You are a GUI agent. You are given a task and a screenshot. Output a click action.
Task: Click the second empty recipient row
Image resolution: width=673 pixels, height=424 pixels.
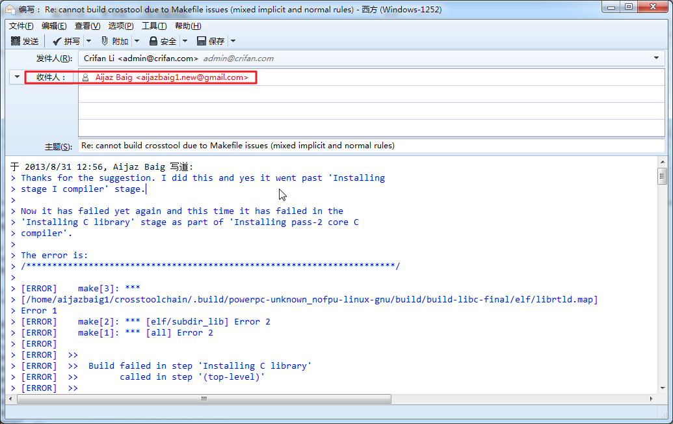[371, 94]
